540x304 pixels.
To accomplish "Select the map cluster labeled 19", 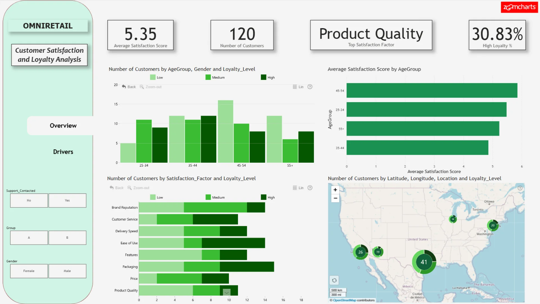I will (378, 252).
